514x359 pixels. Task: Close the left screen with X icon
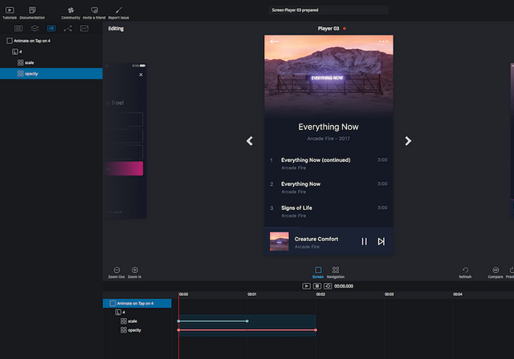(141, 75)
